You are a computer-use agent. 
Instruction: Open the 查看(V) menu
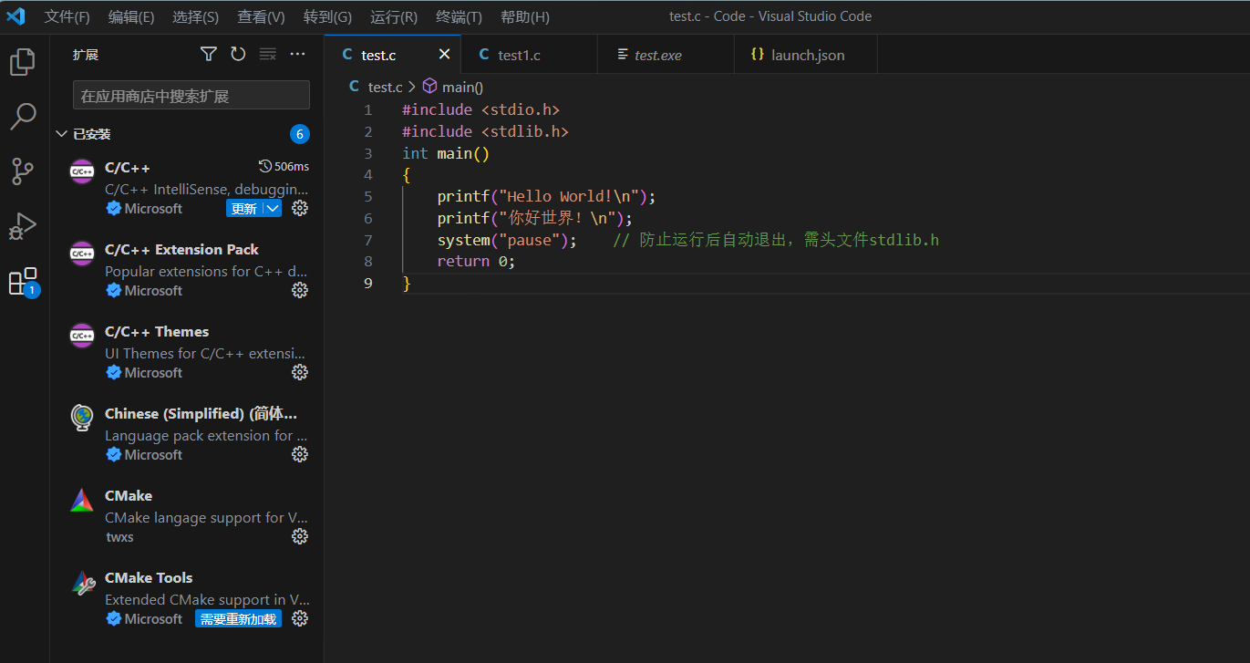pyautogui.click(x=261, y=16)
